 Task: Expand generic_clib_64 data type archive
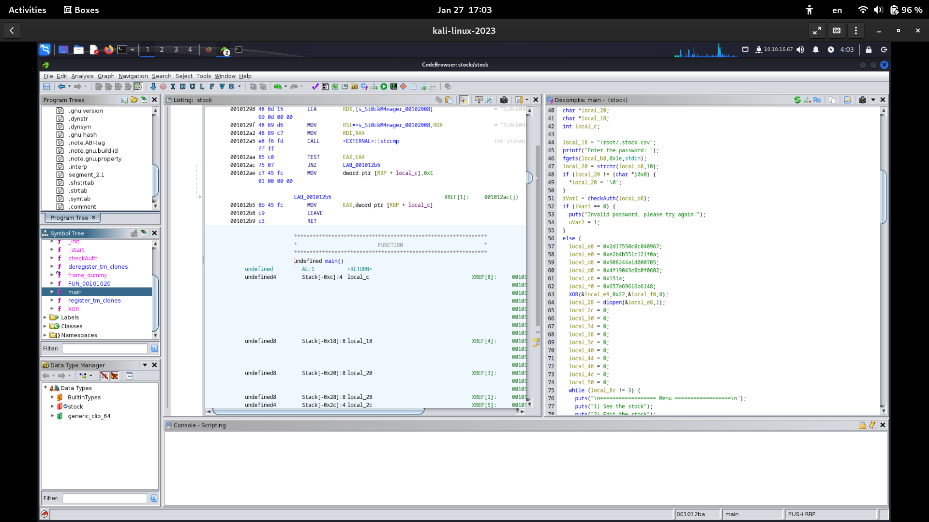click(x=52, y=416)
